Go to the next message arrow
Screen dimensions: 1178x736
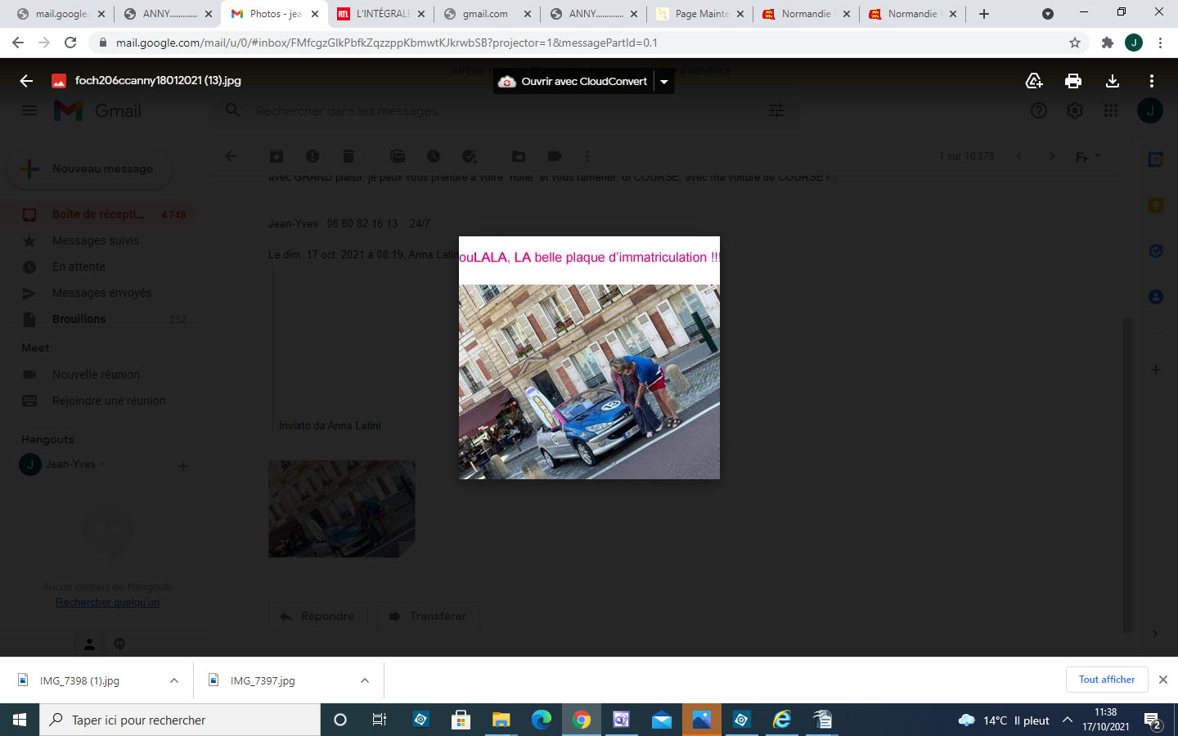(x=1052, y=156)
